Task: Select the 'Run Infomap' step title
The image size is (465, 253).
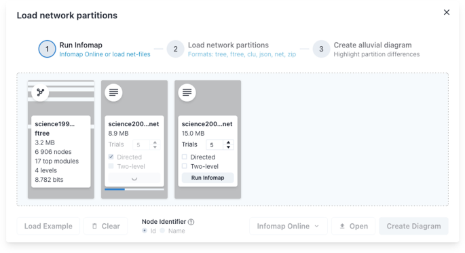Action: pos(81,45)
